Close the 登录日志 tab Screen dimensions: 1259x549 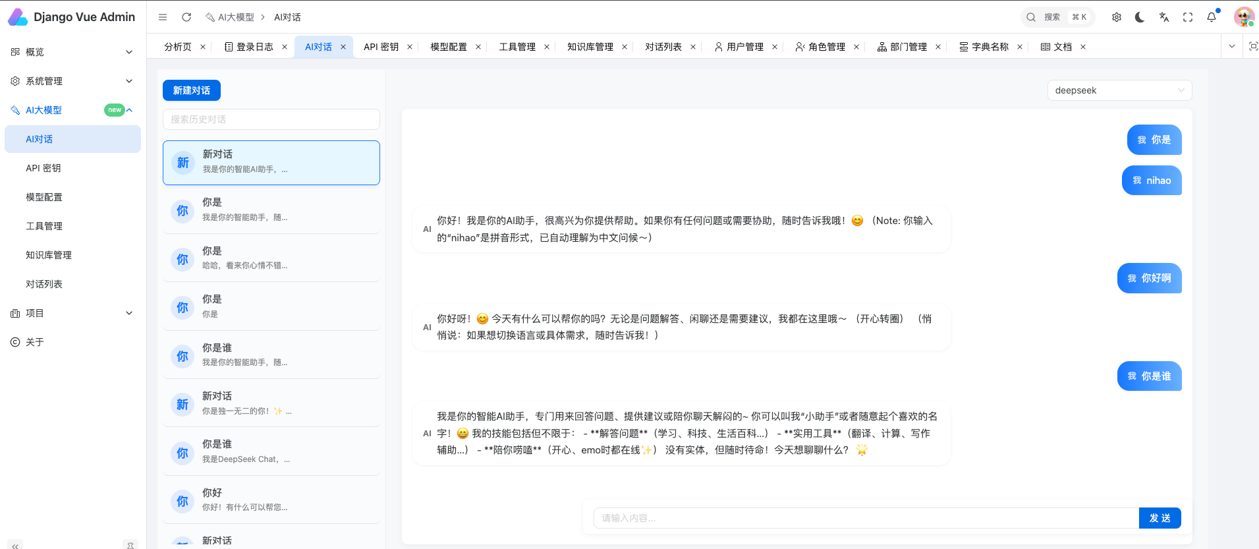pos(285,47)
